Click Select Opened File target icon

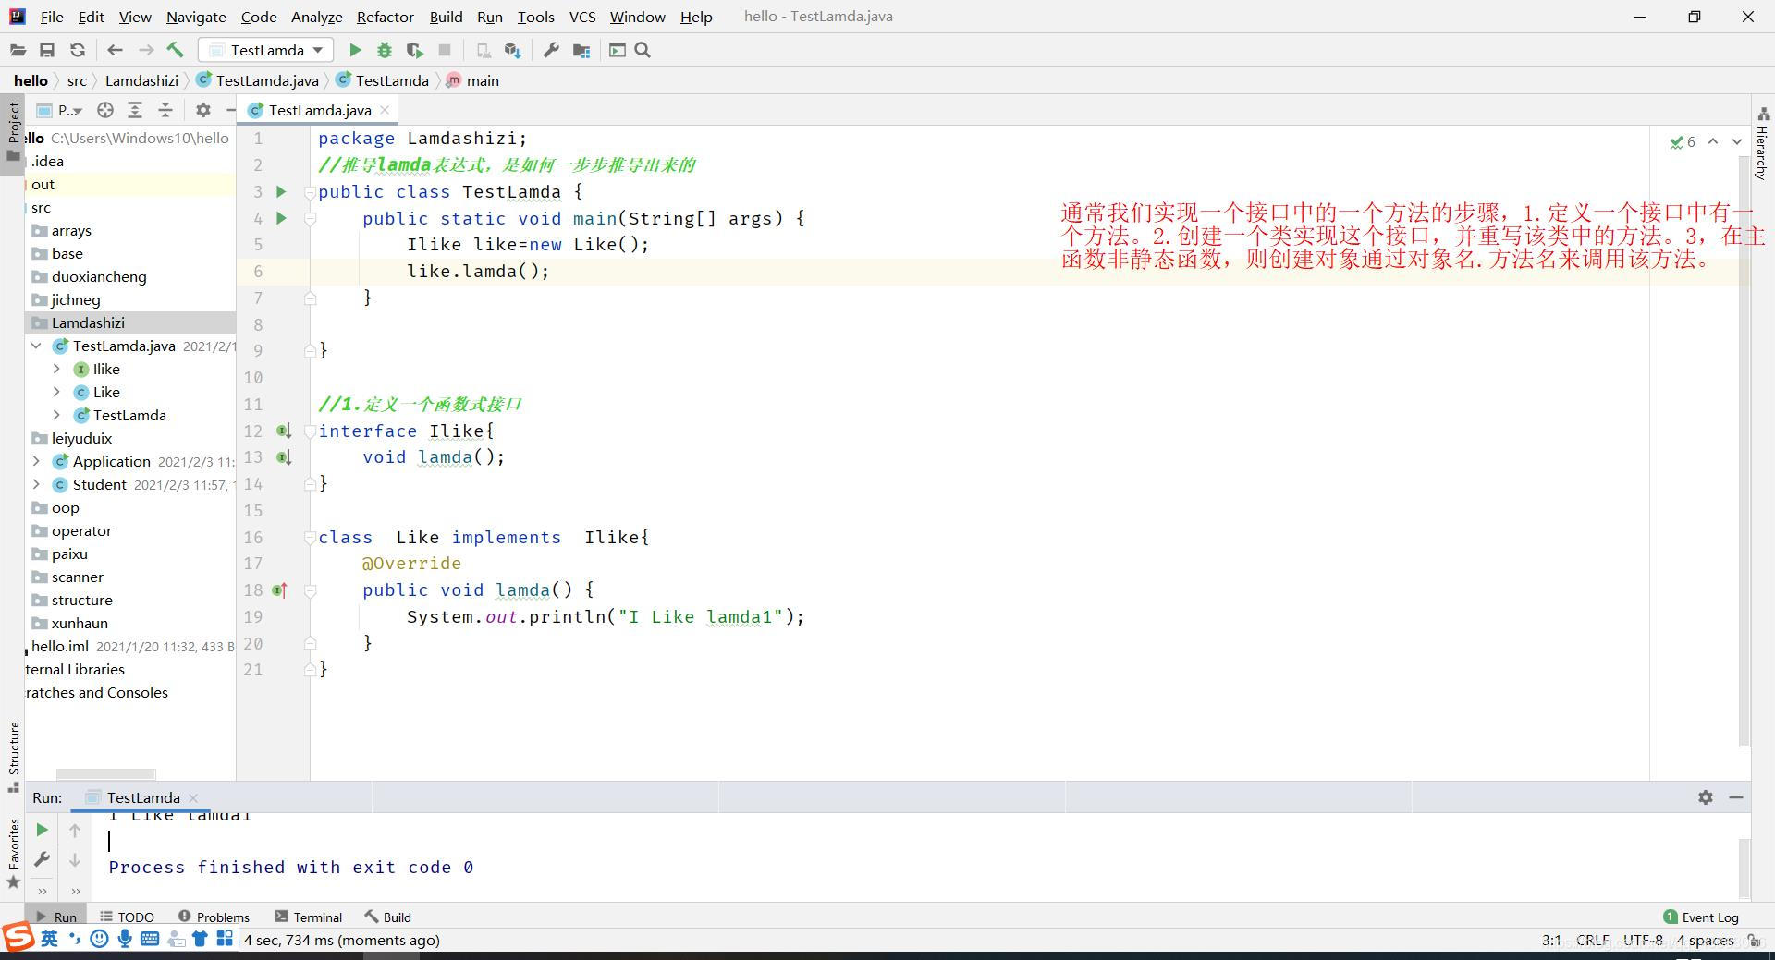pyautogui.click(x=105, y=110)
